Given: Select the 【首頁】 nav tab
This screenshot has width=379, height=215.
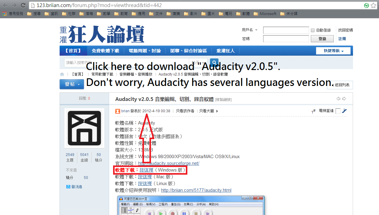Looking at the screenshot, I should pos(73,51).
